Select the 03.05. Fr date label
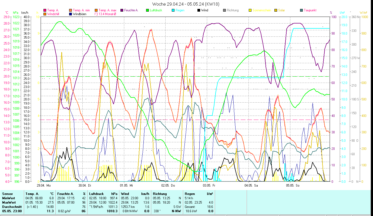The image size is (373, 216). 210,185
